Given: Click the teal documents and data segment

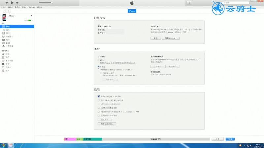Looking at the screenshot, I should pyautogui.click(x=92, y=139).
